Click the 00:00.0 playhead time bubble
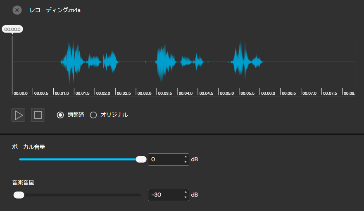This screenshot has height=211, width=364. (12, 29)
